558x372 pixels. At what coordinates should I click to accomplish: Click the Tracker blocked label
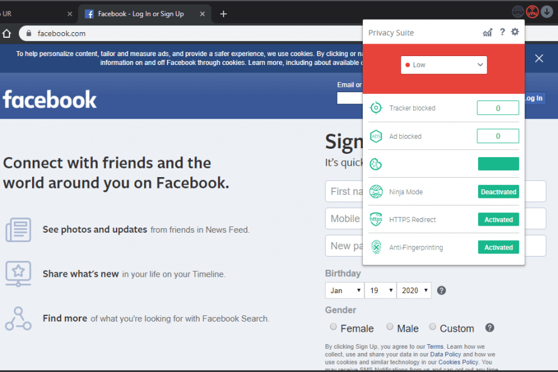(x=412, y=108)
